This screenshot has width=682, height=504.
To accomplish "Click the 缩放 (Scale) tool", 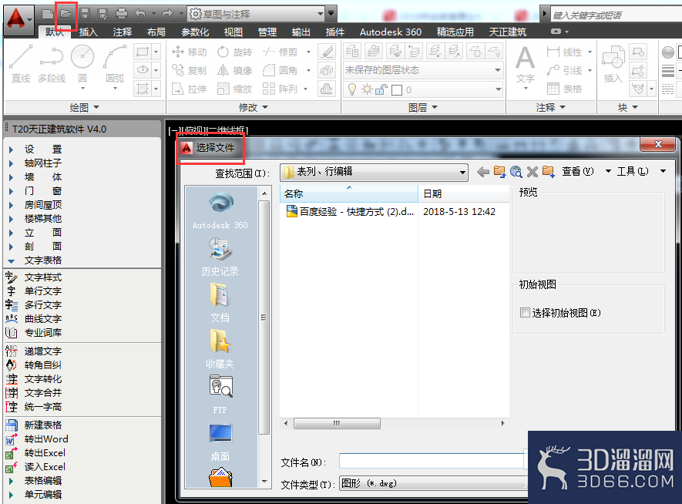I will tap(235, 89).
